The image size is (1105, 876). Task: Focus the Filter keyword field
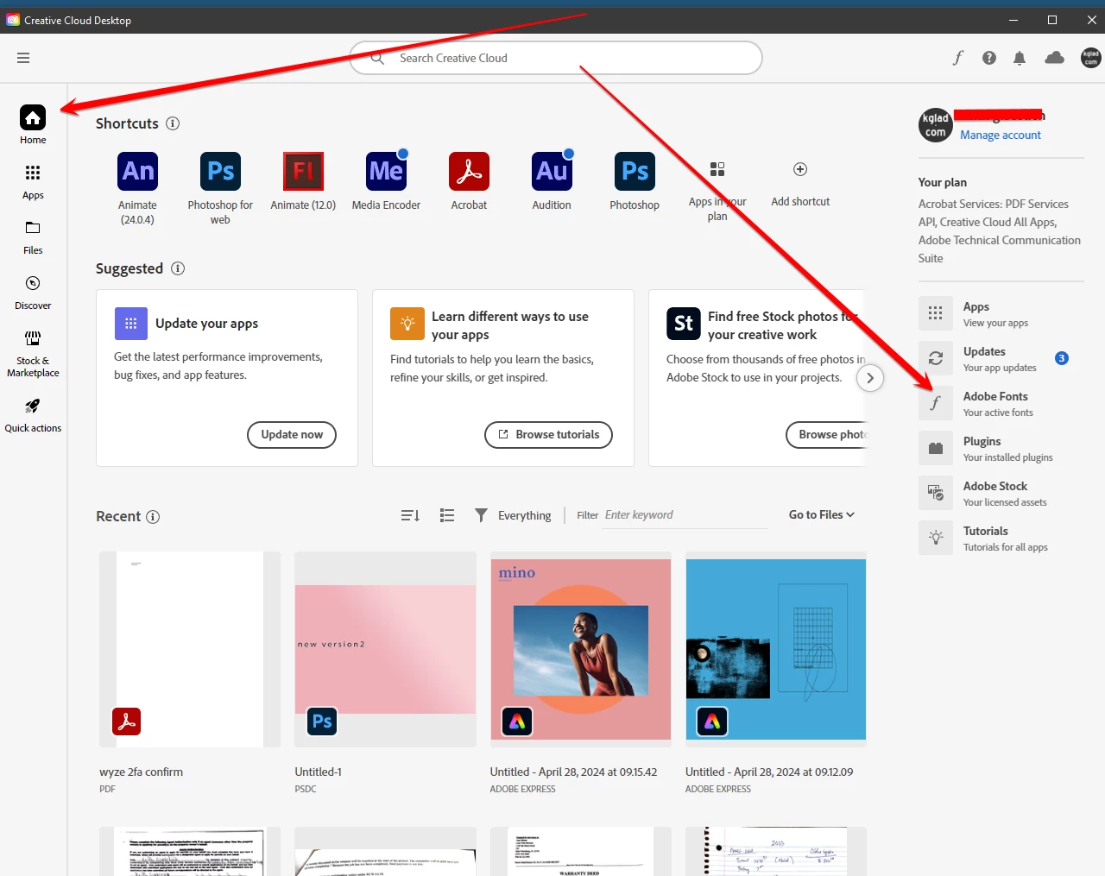685,515
